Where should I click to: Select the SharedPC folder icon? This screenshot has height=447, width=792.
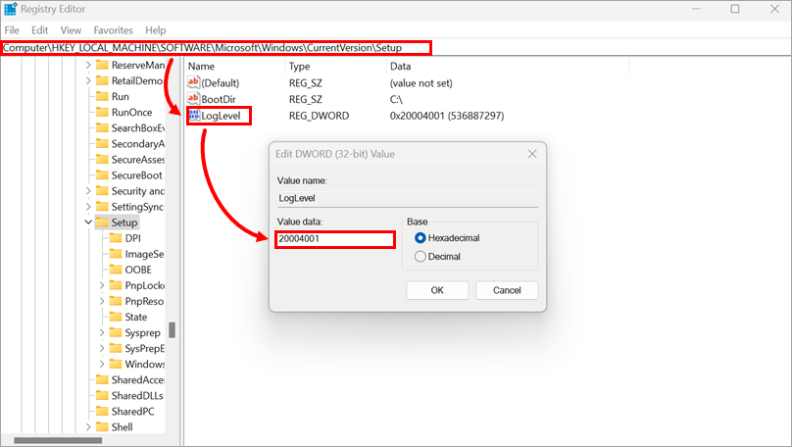pyautogui.click(x=101, y=411)
